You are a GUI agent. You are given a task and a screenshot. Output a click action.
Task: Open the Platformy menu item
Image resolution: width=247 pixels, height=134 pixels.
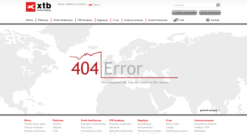43,20
